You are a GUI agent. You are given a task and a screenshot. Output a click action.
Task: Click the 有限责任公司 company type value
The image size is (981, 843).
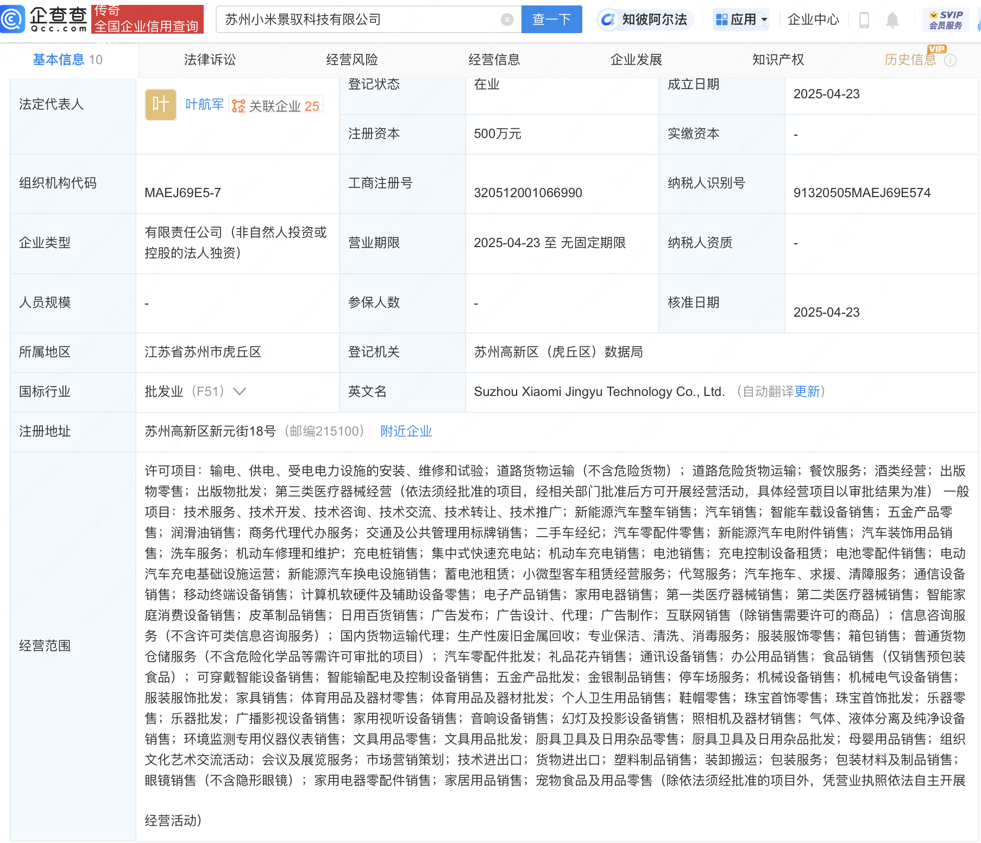(x=236, y=243)
